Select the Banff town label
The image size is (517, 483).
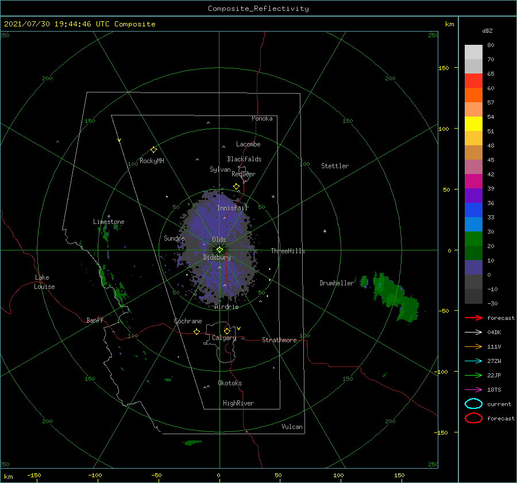95,320
